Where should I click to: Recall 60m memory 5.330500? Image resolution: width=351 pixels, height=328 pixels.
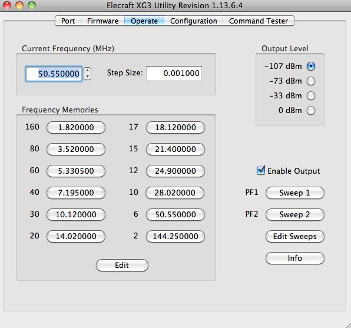76,171
